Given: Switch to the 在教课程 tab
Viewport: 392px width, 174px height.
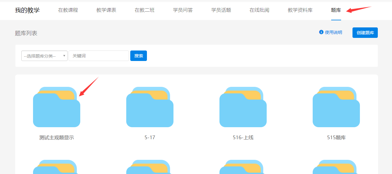Looking at the screenshot, I should (68, 10).
